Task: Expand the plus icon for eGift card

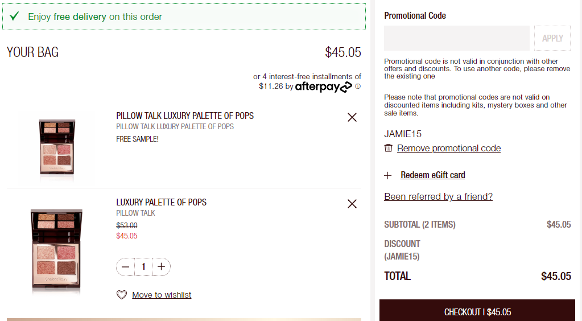Action: point(388,175)
